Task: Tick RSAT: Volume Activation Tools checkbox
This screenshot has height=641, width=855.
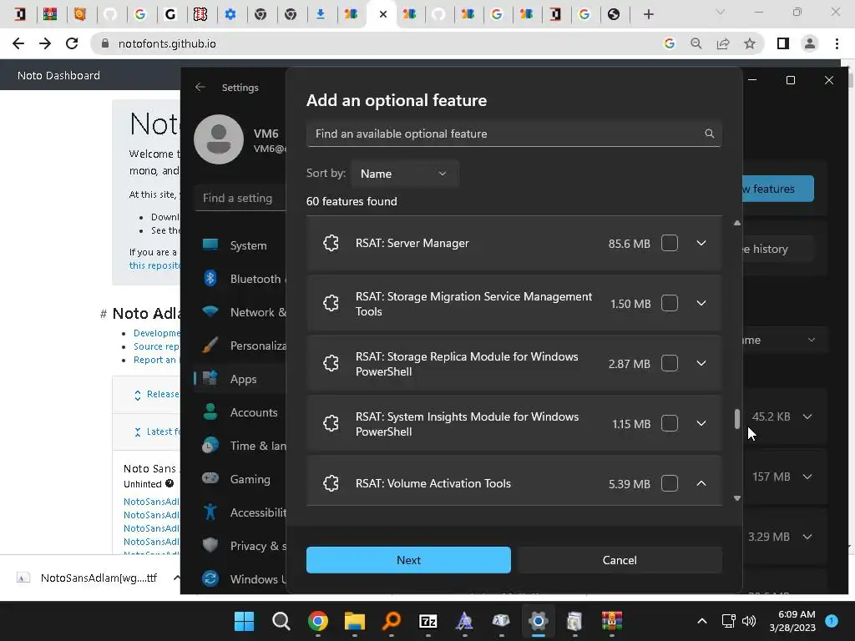Action: point(669,483)
